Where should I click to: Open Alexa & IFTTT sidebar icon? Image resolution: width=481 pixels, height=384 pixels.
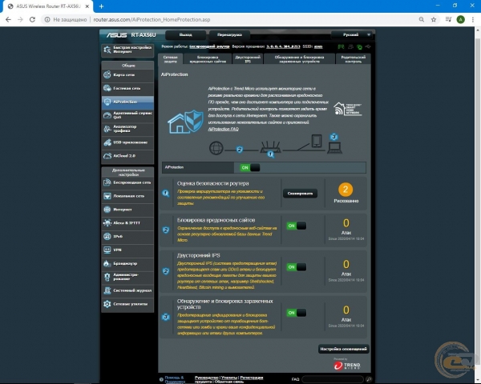pyautogui.click(x=107, y=223)
